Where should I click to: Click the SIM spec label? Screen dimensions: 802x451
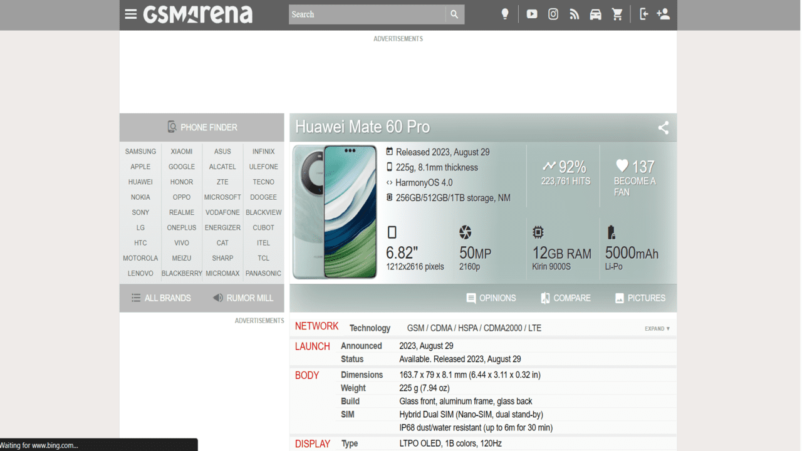click(347, 415)
